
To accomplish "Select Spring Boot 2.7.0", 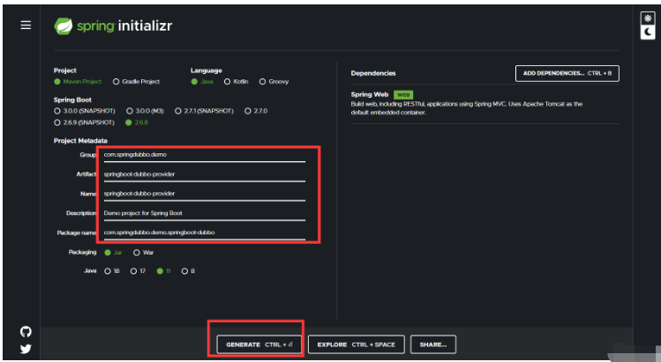I will click(x=256, y=111).
